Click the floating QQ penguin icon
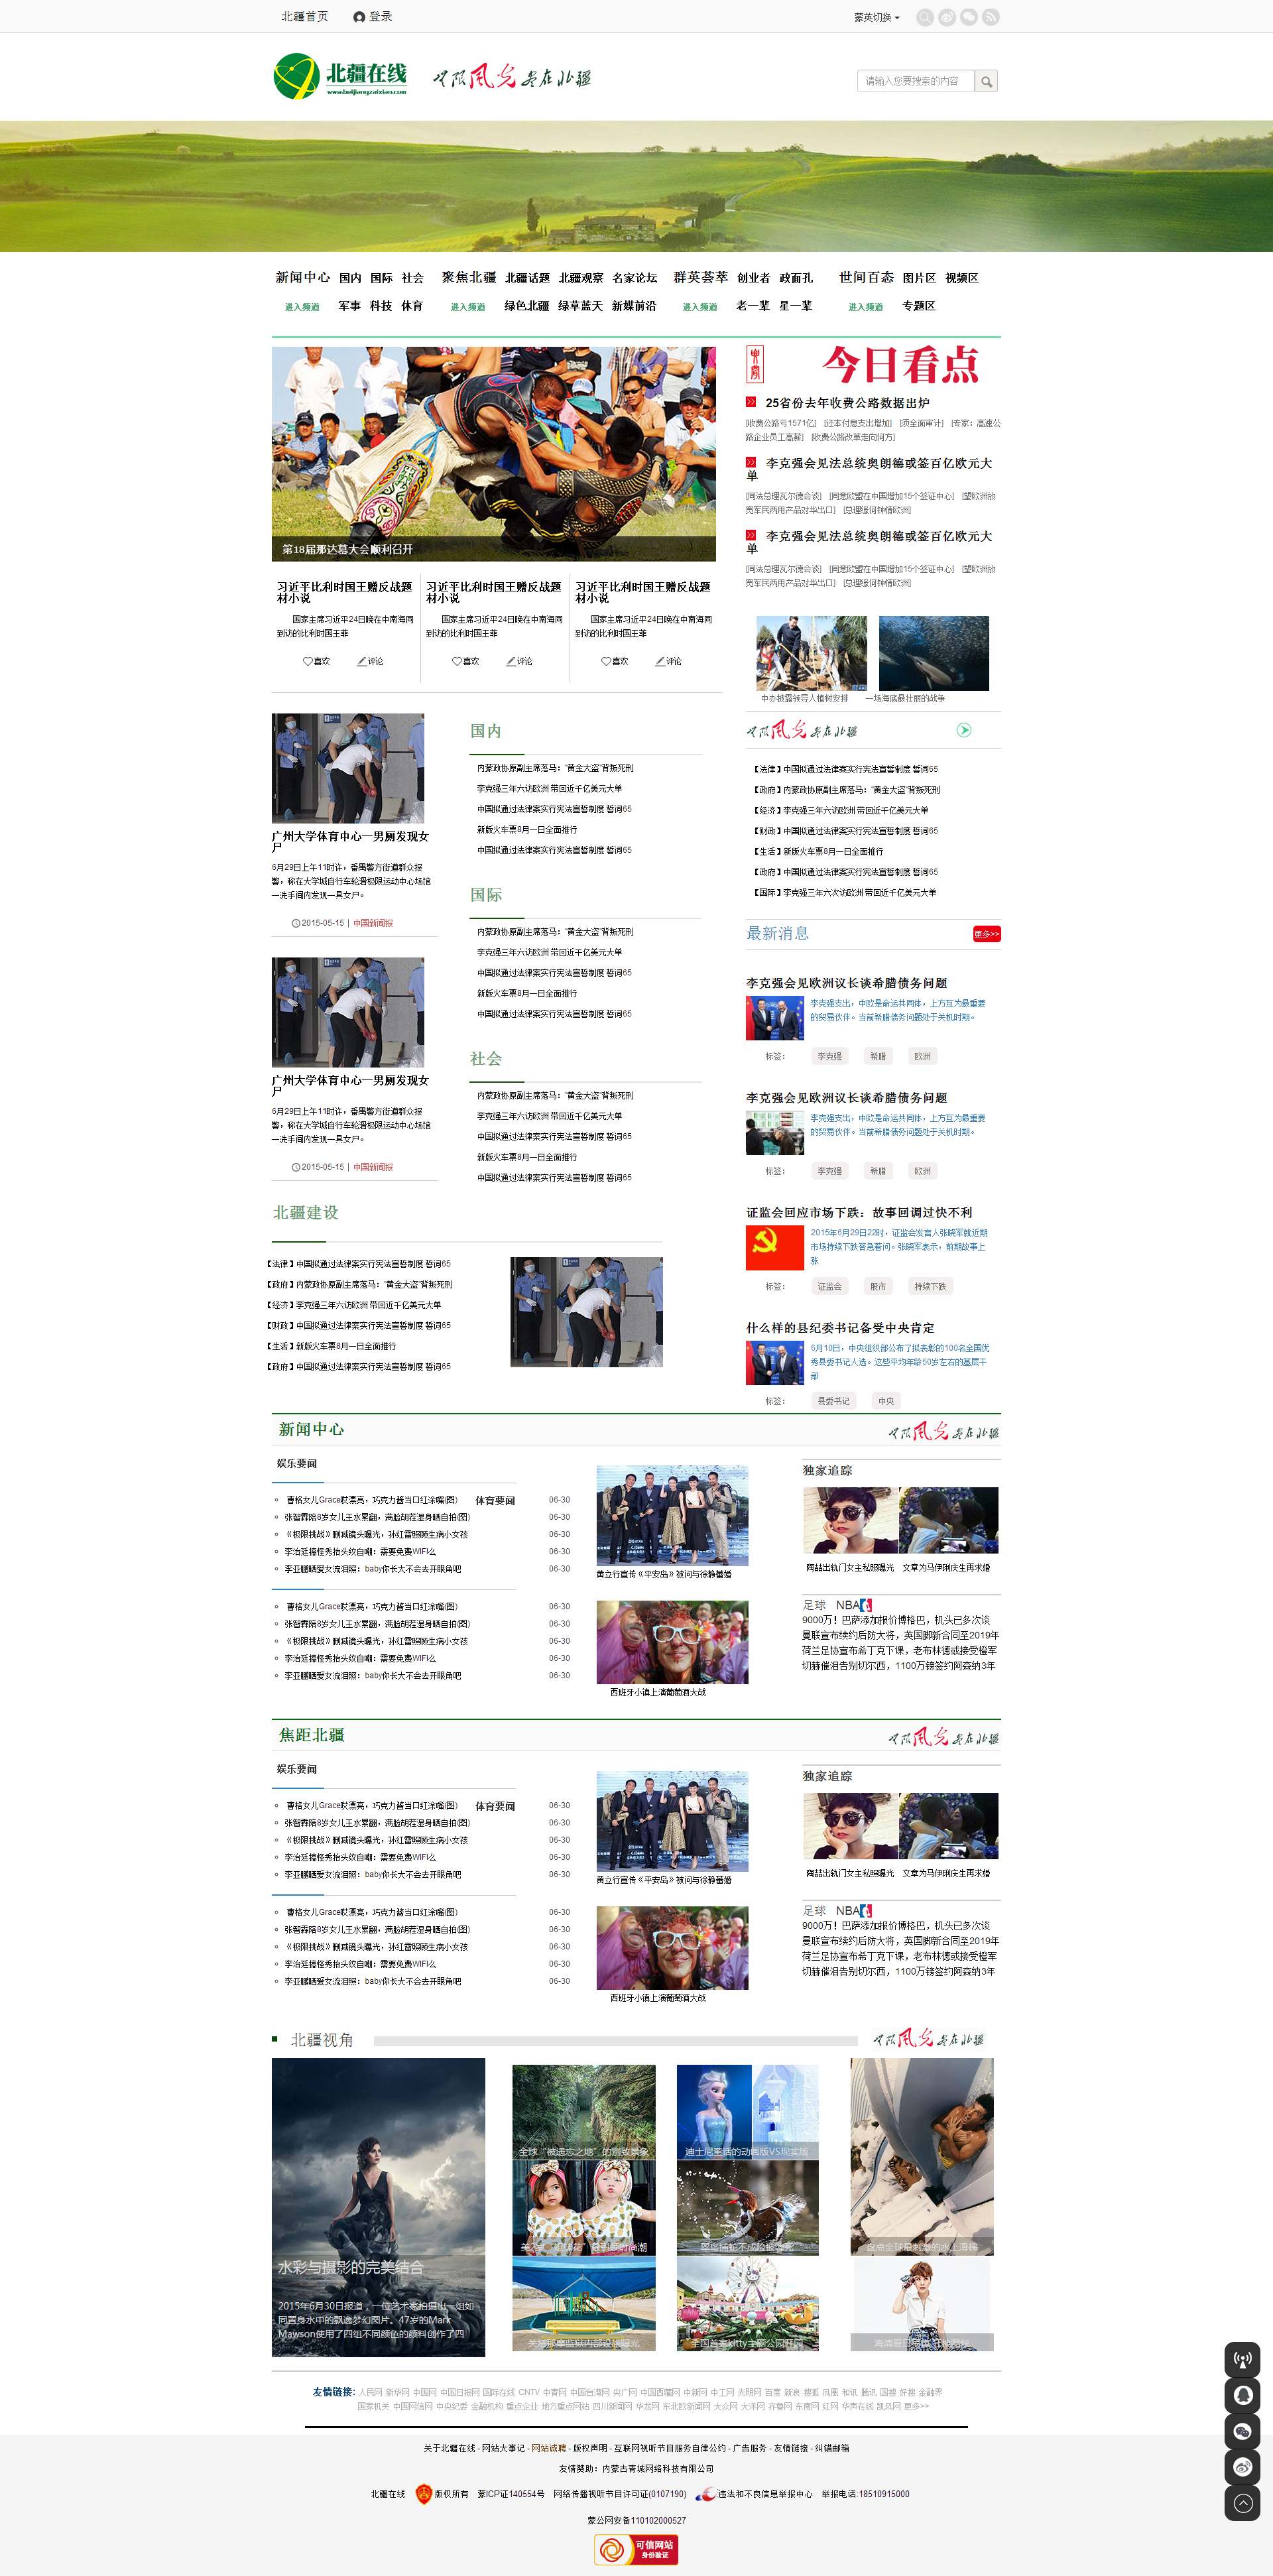The width and height of the screenshot is (1273, 2576). (x=1242, y=2395)
